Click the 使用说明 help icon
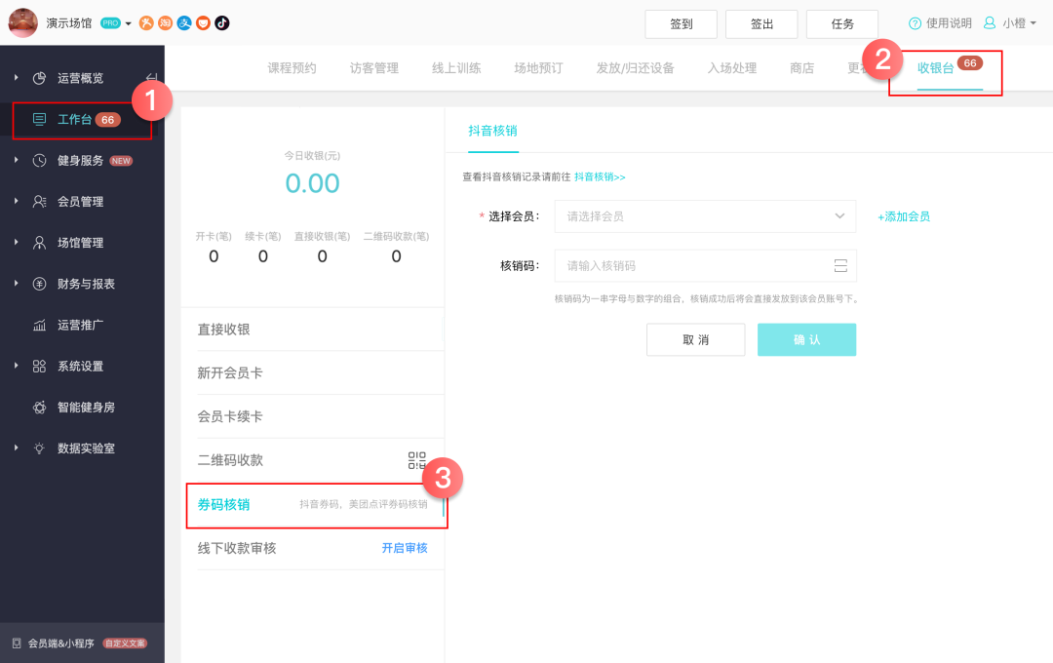The height and width of the screenshot is (663, 1053). [915, 23]
